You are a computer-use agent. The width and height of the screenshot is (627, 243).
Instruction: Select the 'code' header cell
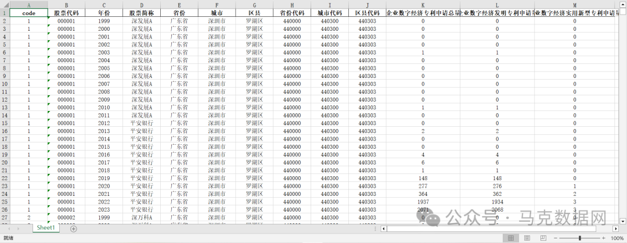[x=28, y=13]
